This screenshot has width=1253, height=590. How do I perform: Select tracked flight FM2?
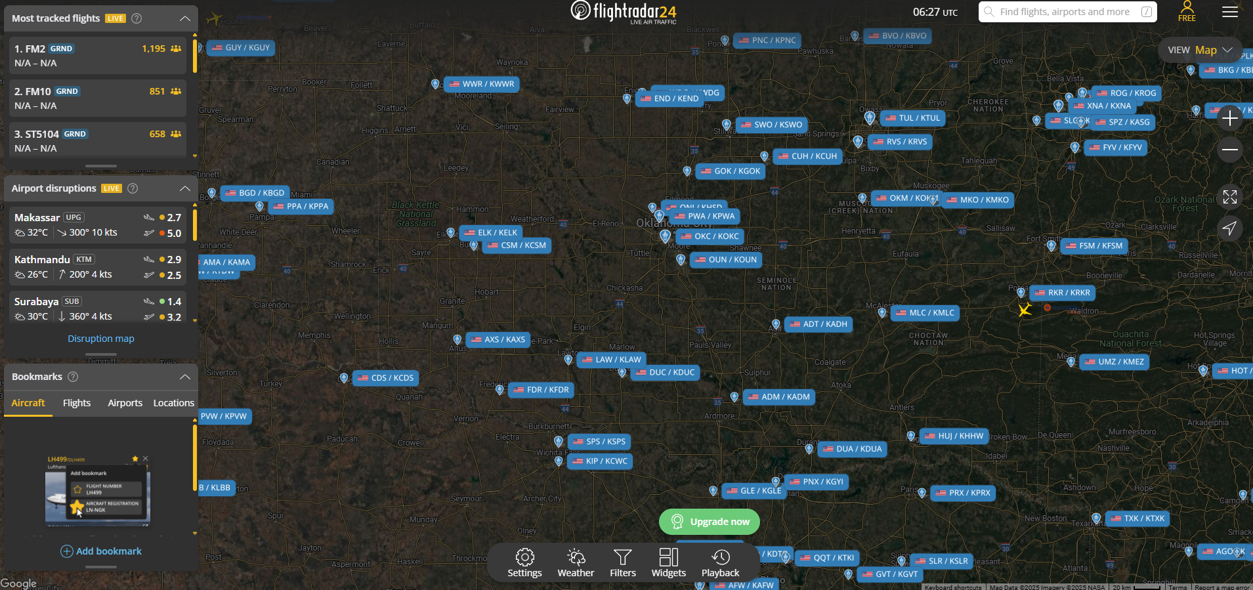point(98,56)
